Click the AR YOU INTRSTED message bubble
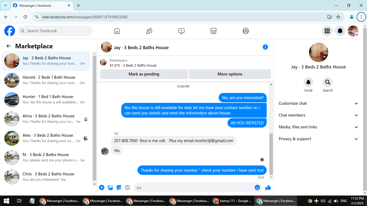 click(247, 123)
